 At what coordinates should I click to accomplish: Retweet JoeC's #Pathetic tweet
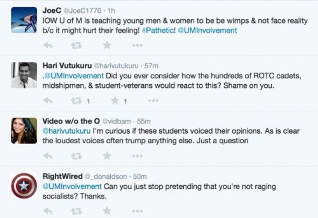click(x=76, y=45)
